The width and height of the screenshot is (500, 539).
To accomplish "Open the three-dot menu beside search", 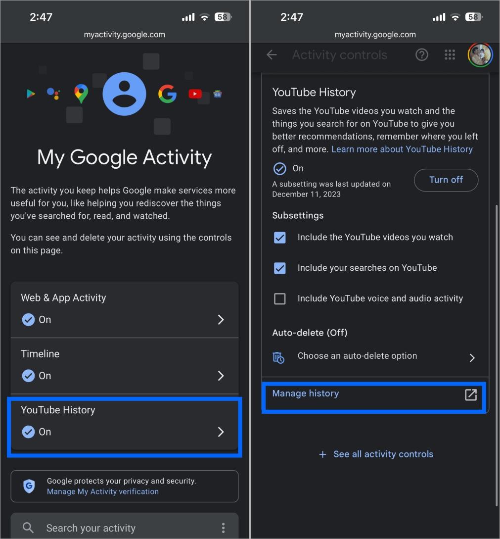I will [224, 528].
